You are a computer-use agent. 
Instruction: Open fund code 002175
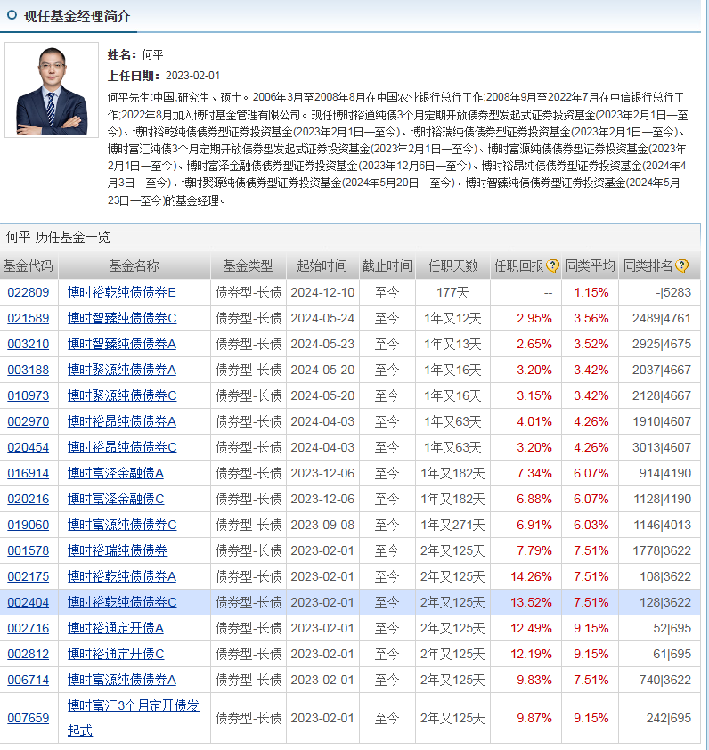[29, 576]
